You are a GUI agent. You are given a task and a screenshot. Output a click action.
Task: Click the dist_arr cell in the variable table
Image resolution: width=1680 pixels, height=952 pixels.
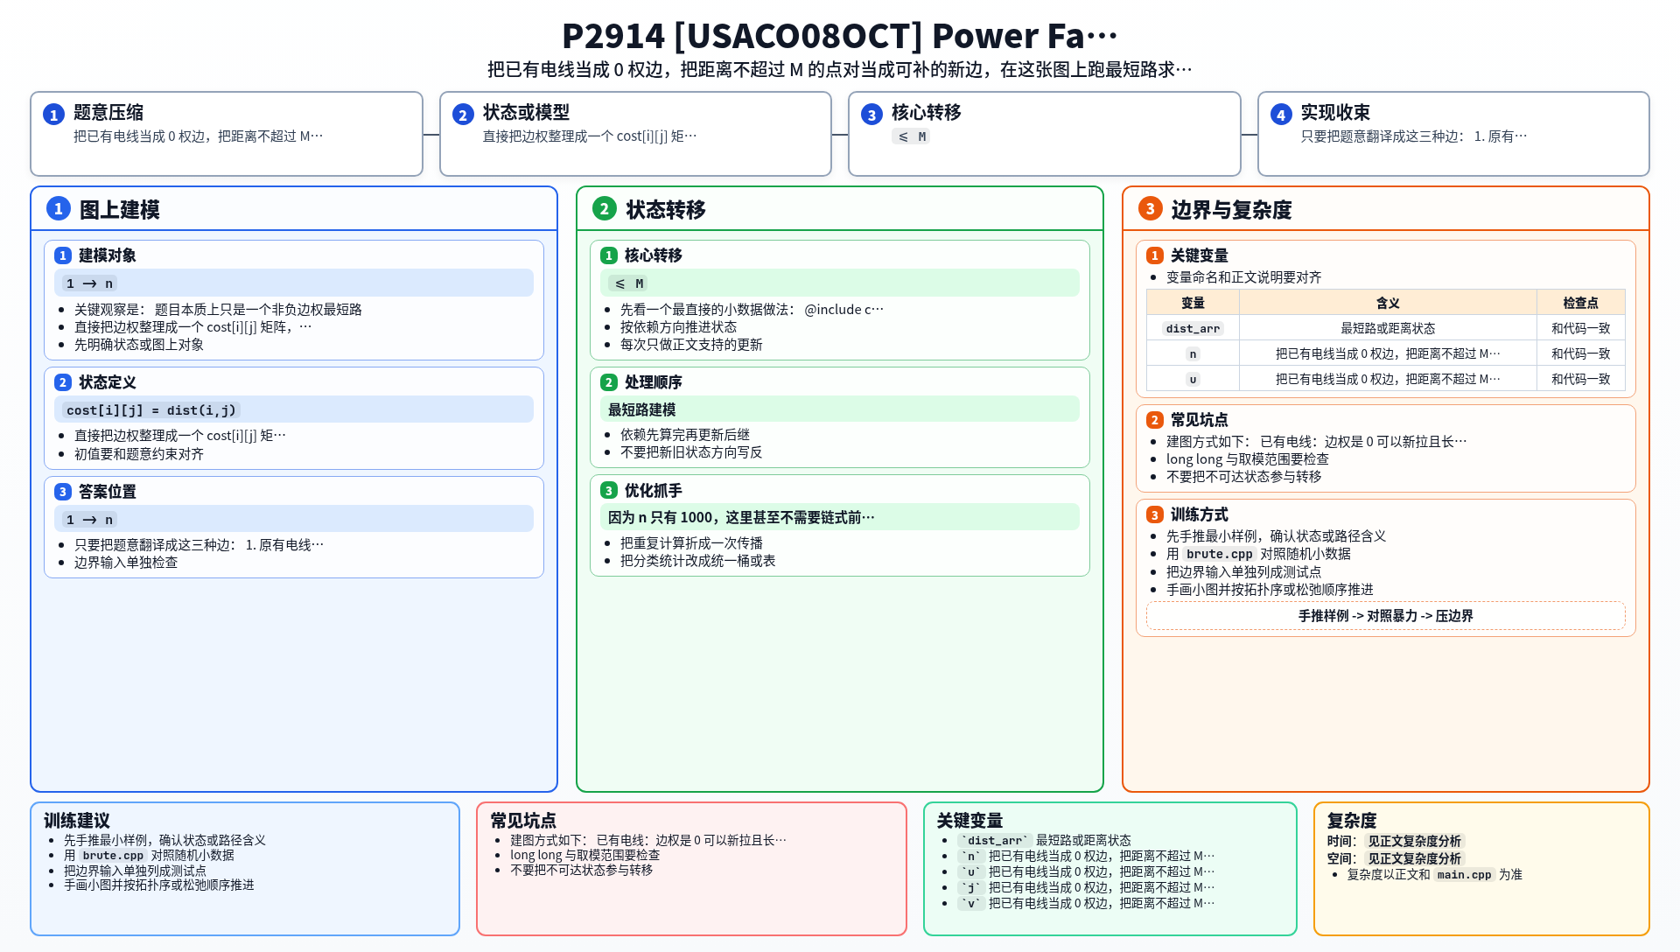click(x=1193, y=328)
